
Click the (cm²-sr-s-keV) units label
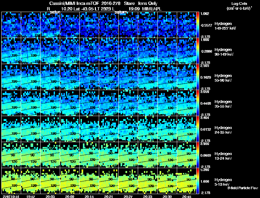239,8
